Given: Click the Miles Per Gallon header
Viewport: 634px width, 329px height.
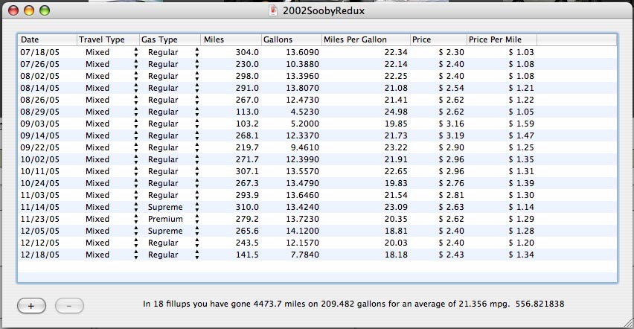Looking at the screenshot, I should pyautogui.click(x=366, y=39).
